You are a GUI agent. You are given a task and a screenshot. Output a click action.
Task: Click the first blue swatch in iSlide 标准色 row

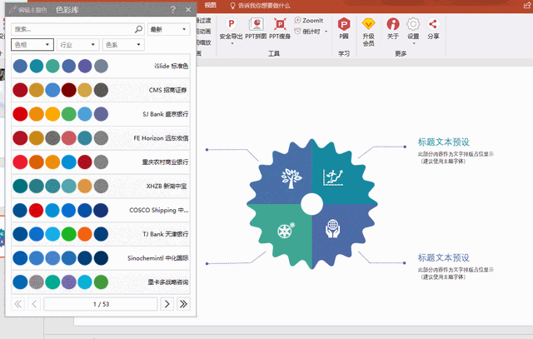coord(20,66)
